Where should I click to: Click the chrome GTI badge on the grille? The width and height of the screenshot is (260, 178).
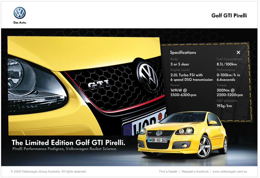click(99, 84)
